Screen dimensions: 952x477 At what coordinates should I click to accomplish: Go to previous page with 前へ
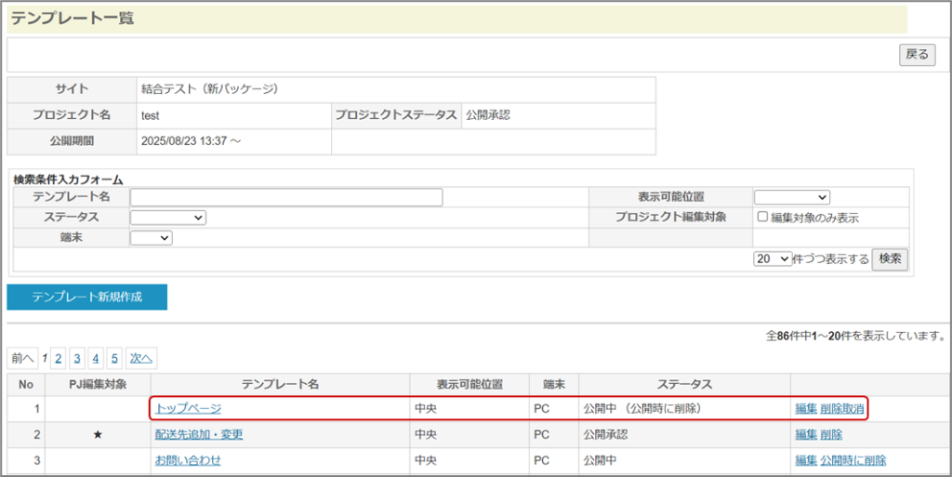(22, 358)
